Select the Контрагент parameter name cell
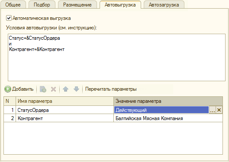 [65, 118]
